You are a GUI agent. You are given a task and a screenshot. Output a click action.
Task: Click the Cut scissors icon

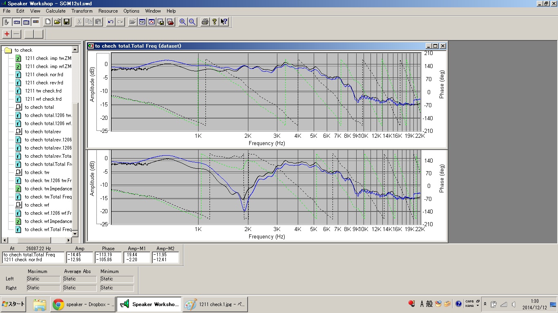[79, 22]
